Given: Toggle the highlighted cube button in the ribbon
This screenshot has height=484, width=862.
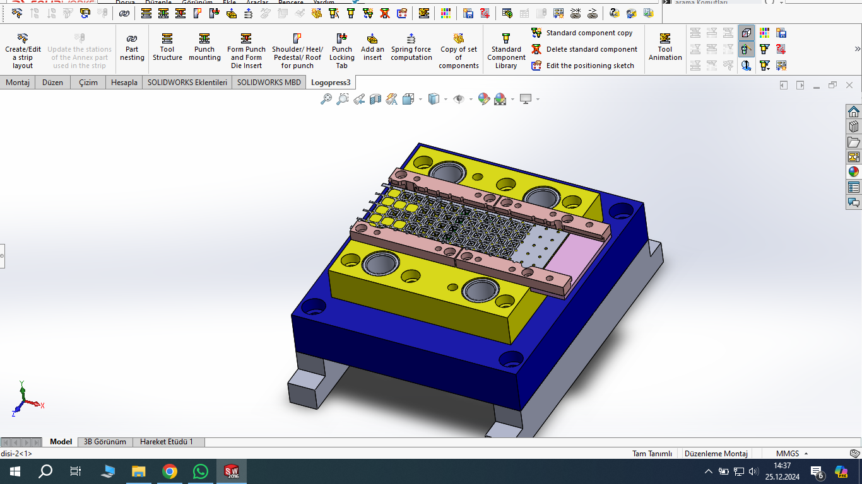Looking at the screenshot, I should [x=747, y=33].
